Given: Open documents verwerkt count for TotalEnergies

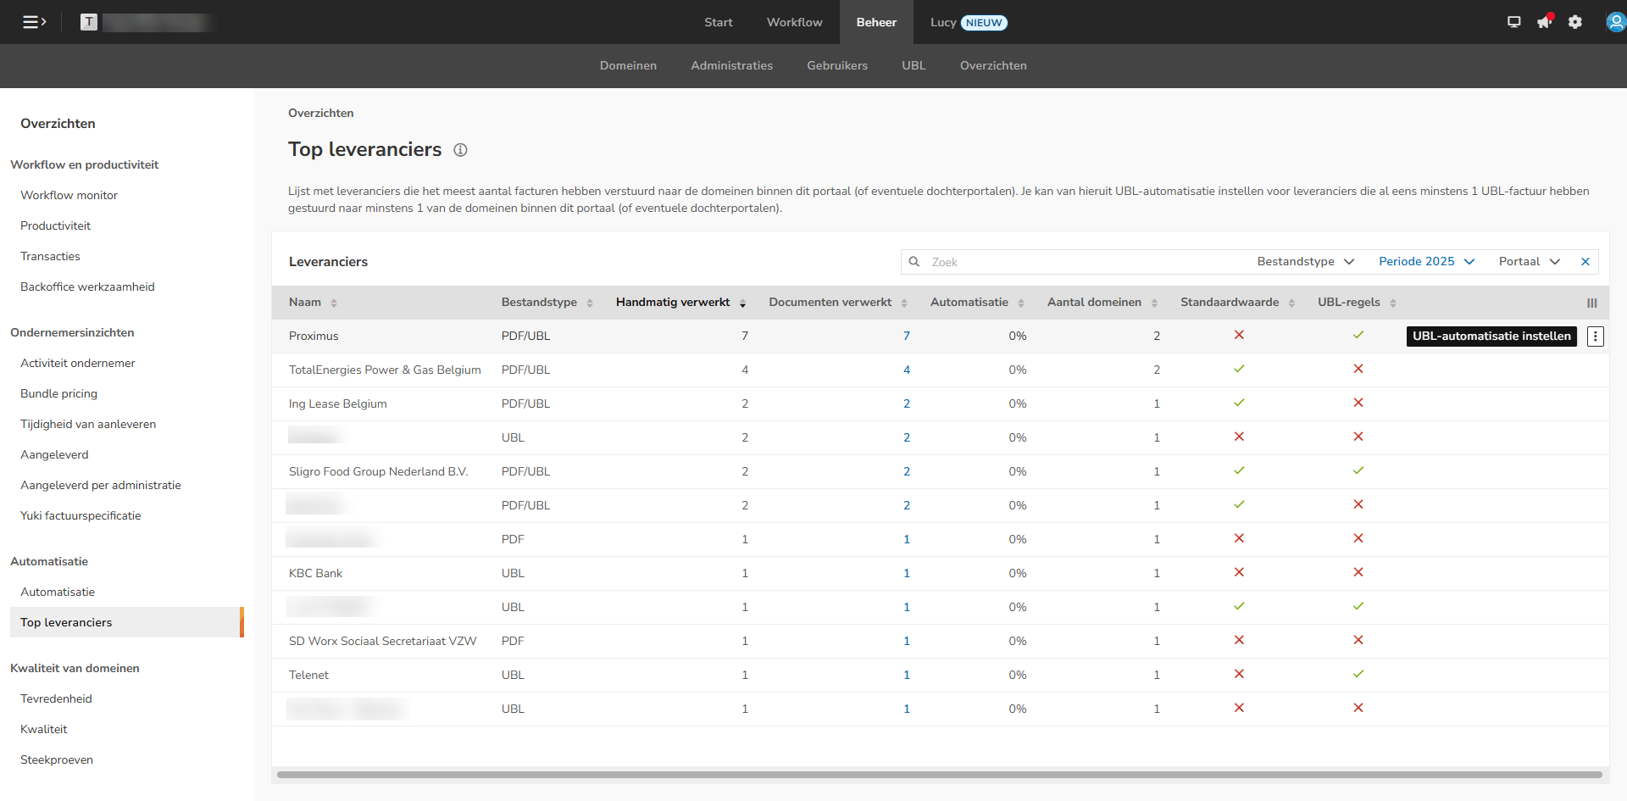Looking at the screenshot, I should click(906, 370).
